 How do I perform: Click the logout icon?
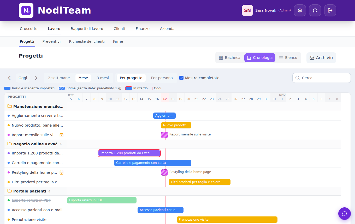[x=330, y=10]
